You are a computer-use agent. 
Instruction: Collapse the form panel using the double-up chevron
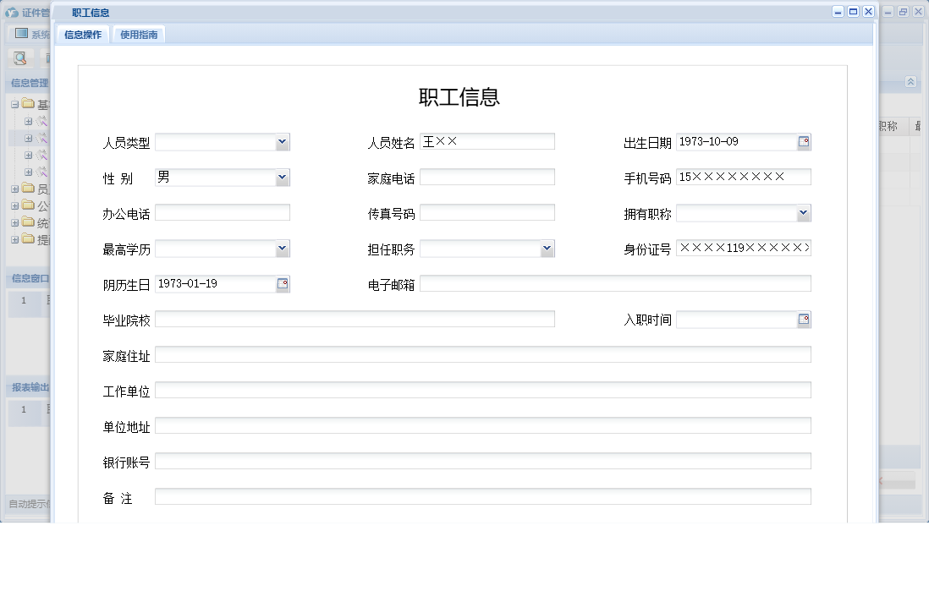911,82
